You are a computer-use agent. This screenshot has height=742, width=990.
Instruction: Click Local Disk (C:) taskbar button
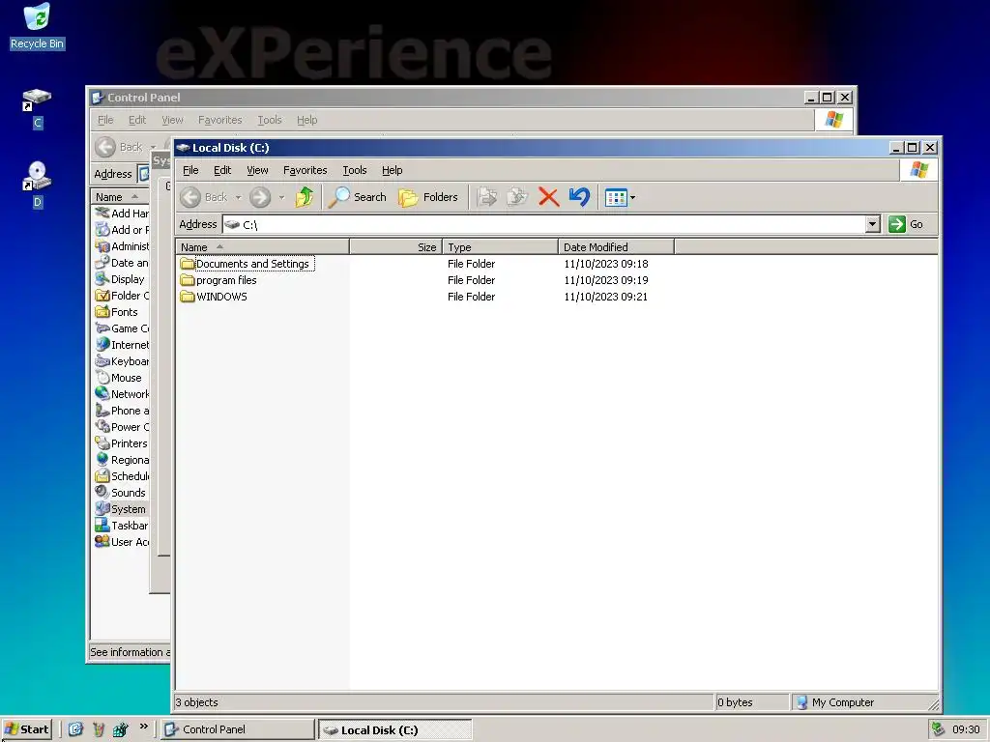(394, 730)
